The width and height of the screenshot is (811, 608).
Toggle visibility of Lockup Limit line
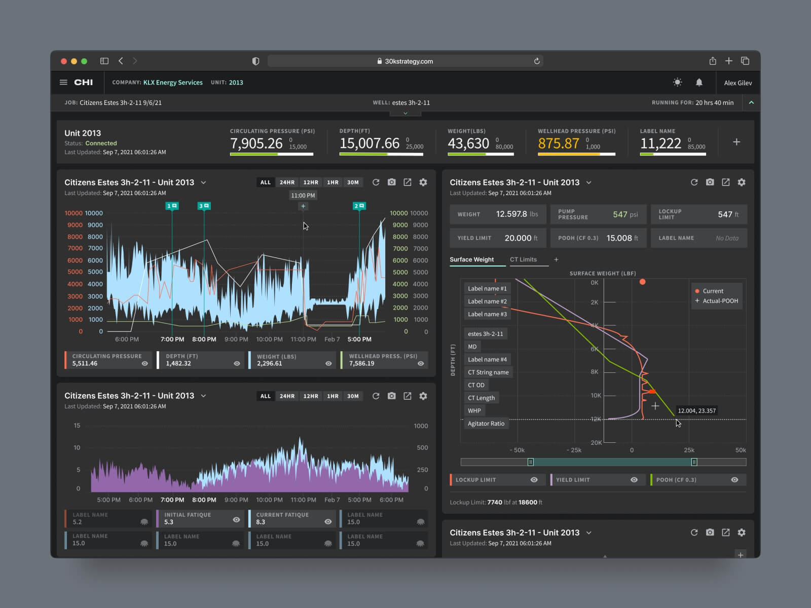point(534,480)
